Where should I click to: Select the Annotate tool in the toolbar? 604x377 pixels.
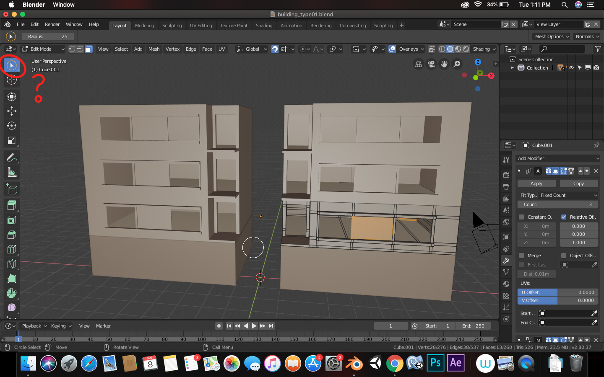(11, 157)
